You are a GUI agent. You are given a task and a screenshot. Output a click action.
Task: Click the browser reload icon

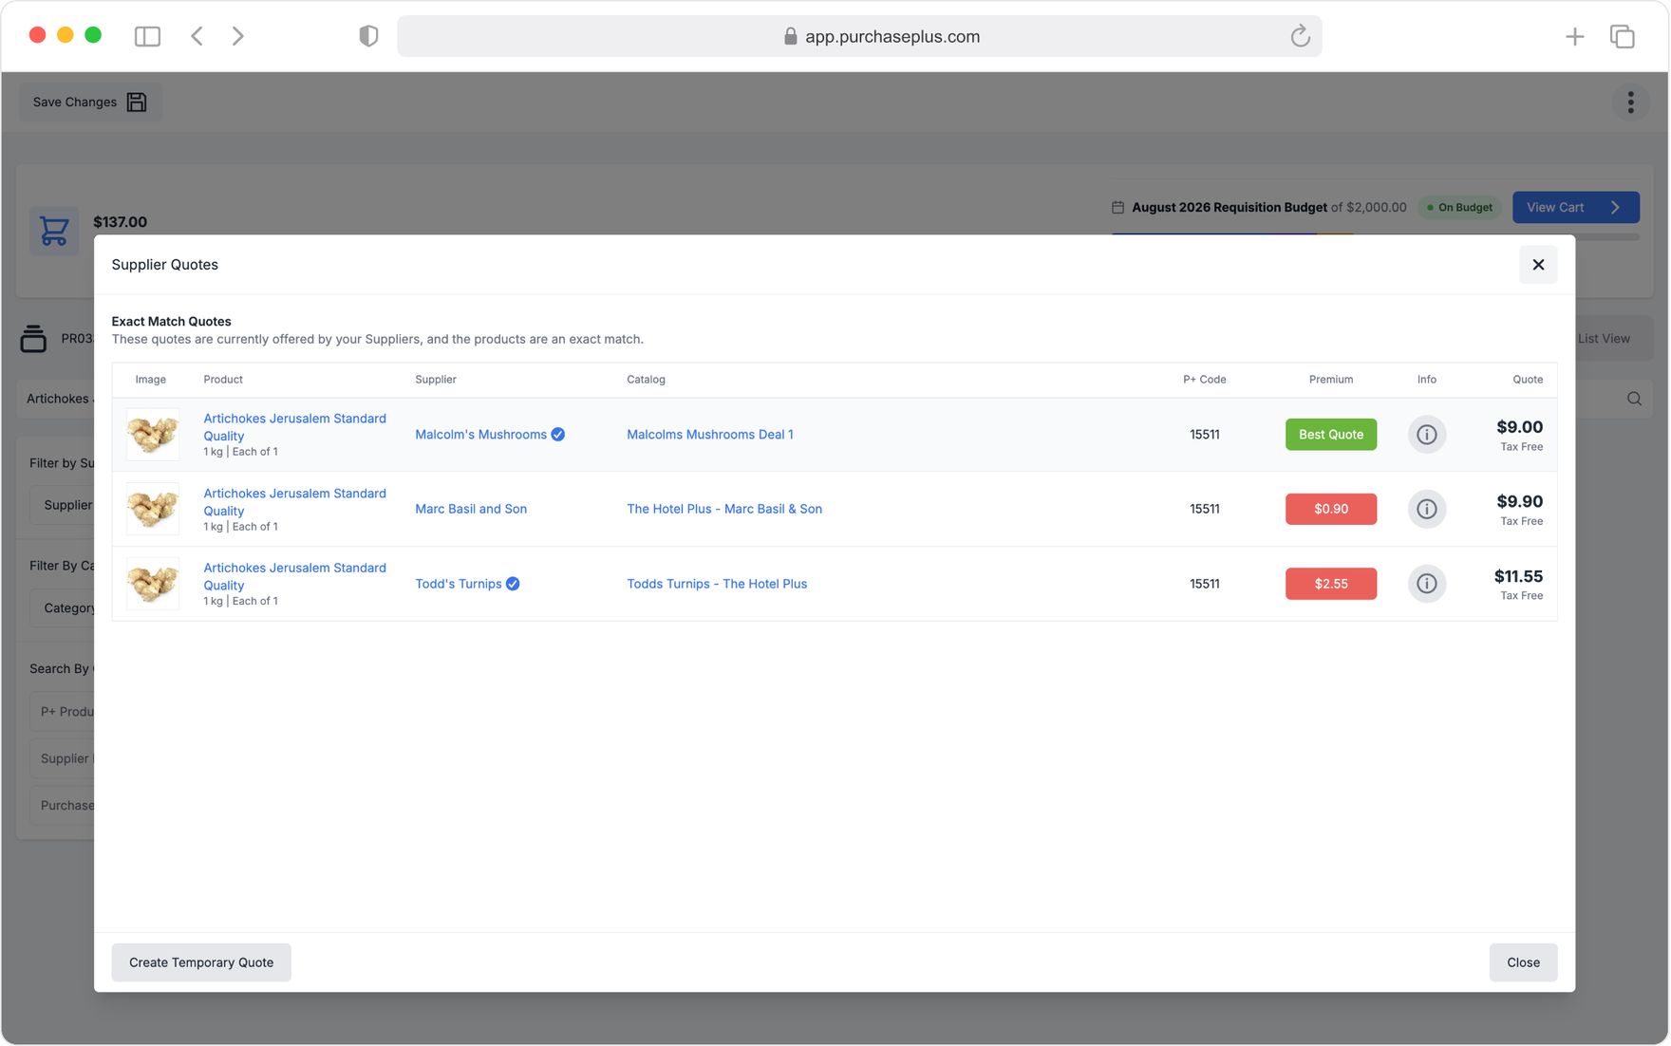click(1300, 36)
